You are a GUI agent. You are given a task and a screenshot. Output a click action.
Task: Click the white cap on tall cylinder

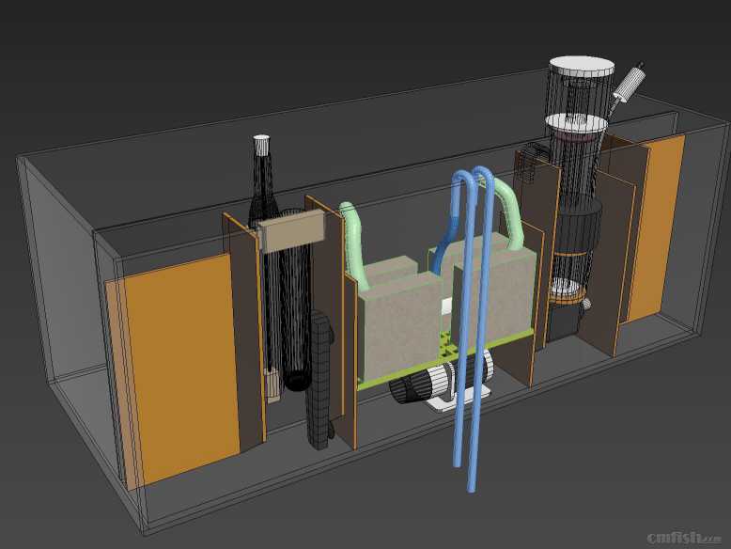(x=262, y=144)
